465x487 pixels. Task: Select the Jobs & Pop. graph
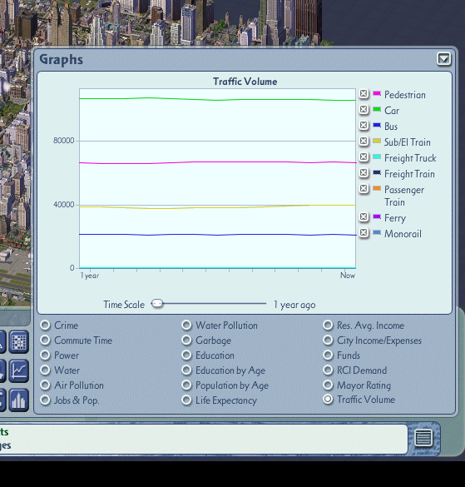click(x=45, y=400)
